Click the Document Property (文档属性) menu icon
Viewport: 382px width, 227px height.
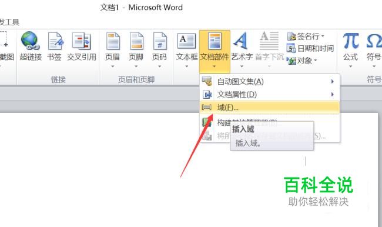click(207, 94)
